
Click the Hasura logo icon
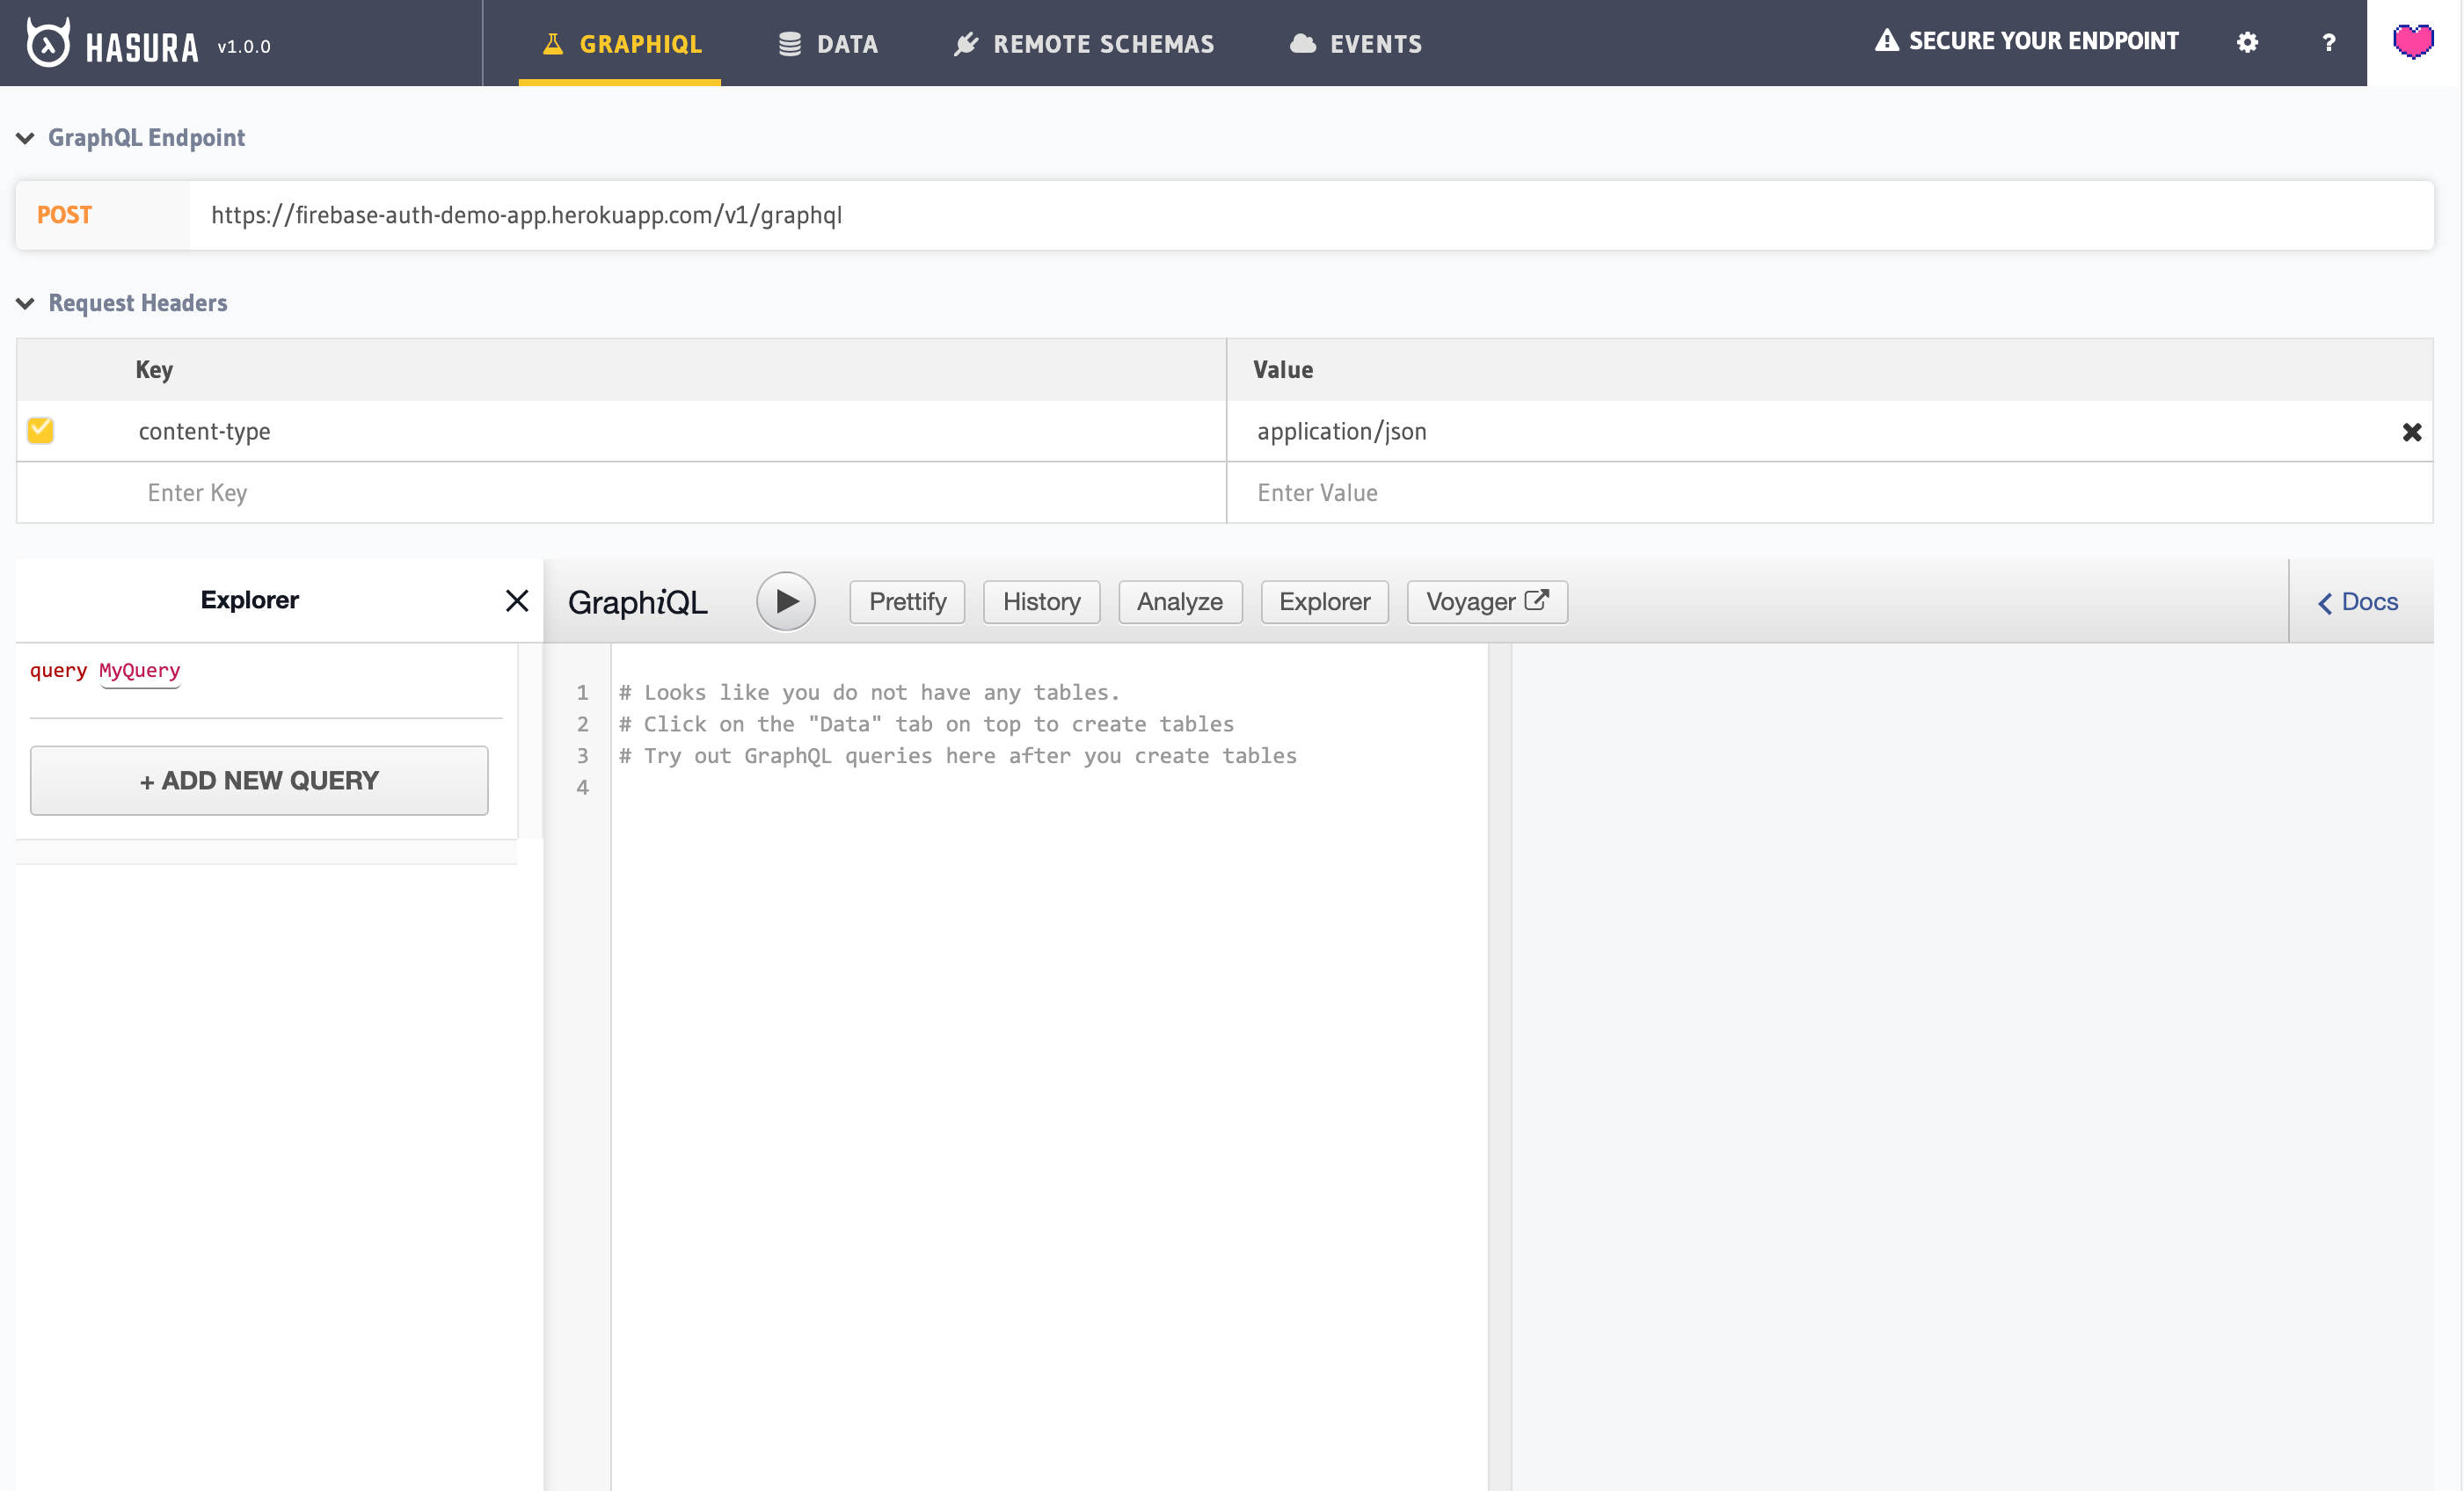(47, 43)
